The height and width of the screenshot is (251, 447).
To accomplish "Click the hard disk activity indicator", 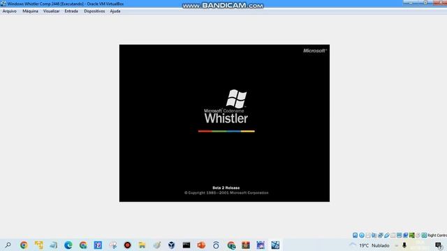I will 356,235.
